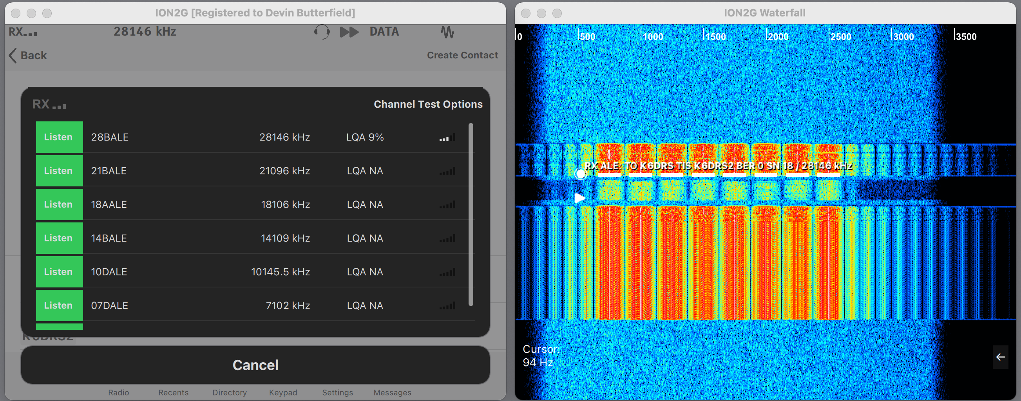Select the 14BALE channel name
Viewport: 1021px width, 401px height.
pos(109,238)
